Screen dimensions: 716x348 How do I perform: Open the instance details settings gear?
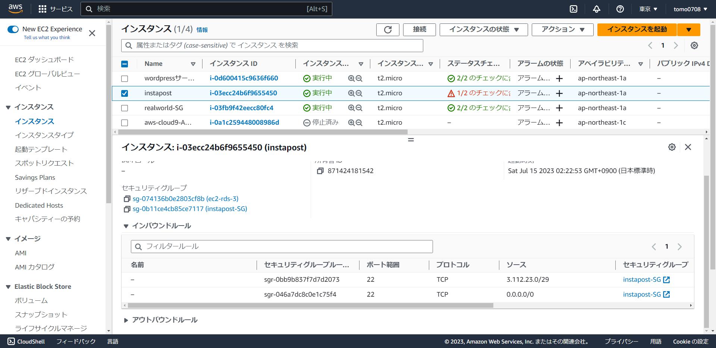pyautogui.click(x=672, y=147)
